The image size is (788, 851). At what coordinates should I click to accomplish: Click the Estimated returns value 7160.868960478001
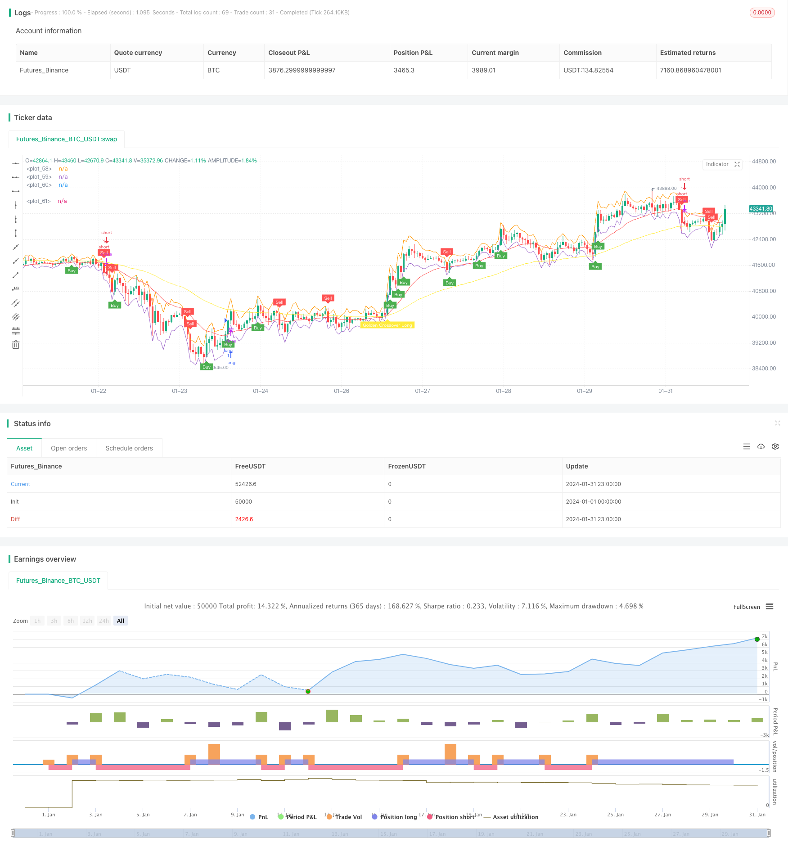click(690, 70)
